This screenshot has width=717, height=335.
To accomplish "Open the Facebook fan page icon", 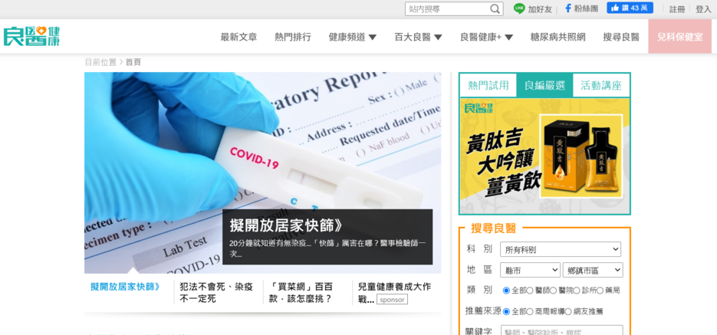I will click(568, 8).
